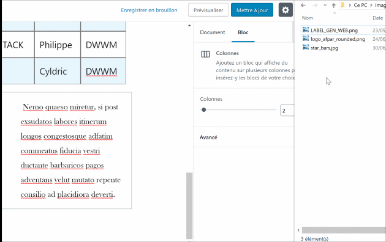This screenshot has width=386, height=242.
Task: Switch to the Document tab
Action: point(212,32)
